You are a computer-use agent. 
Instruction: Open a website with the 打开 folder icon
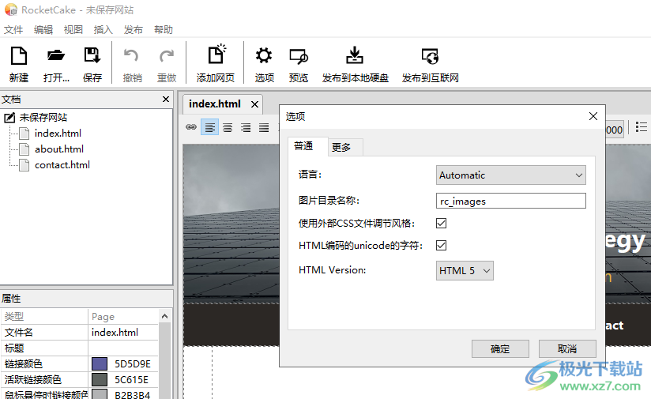coord(56,55)
